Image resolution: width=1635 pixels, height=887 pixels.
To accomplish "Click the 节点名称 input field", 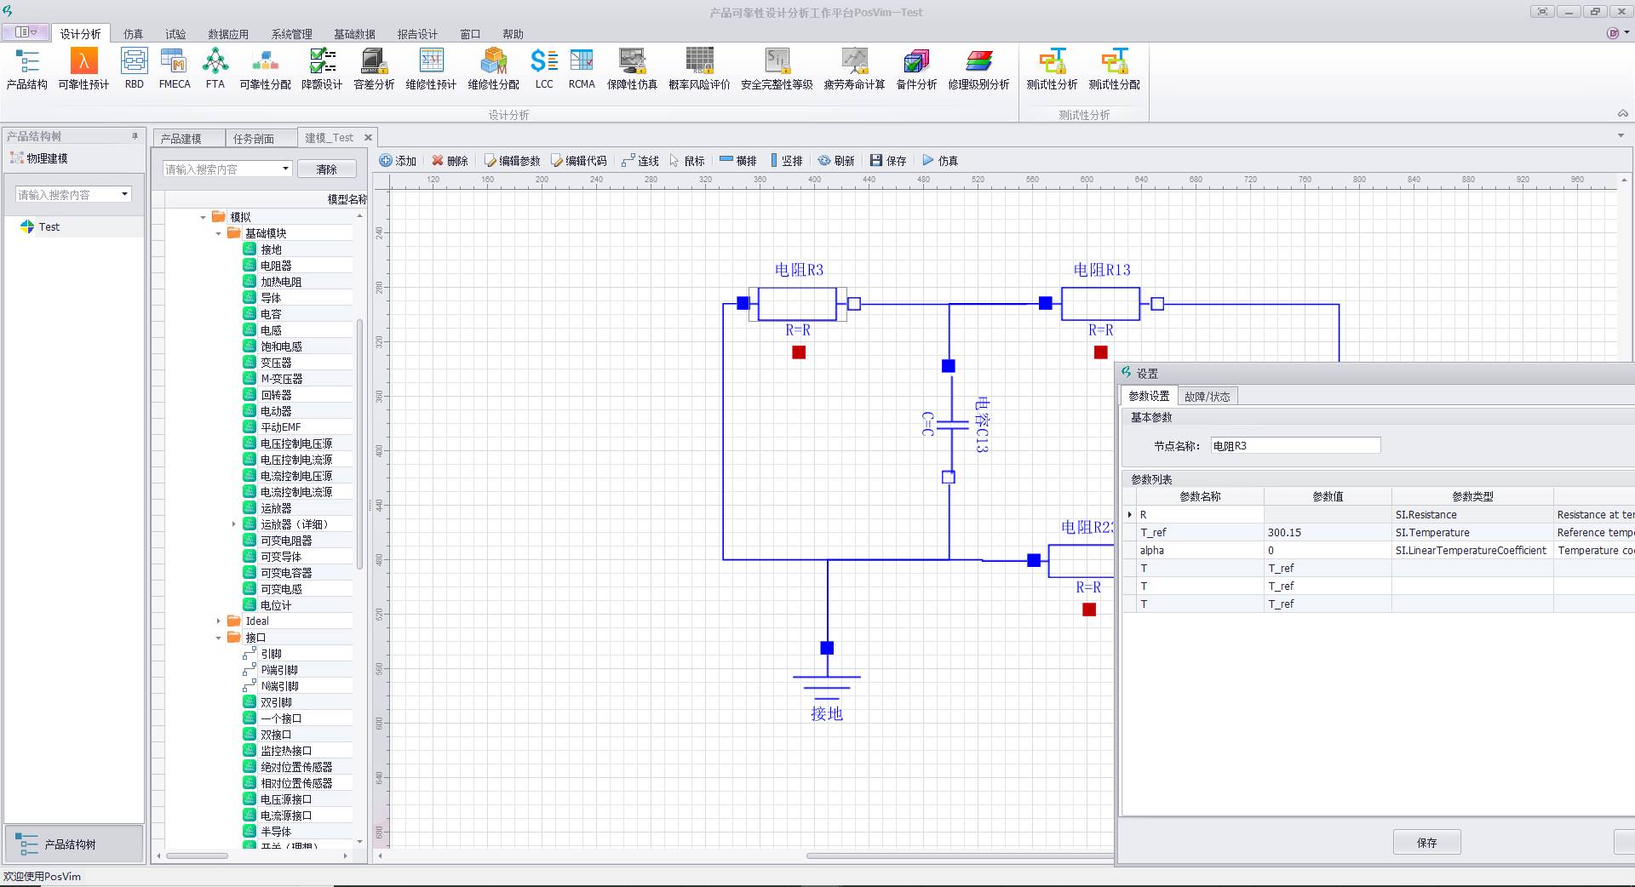I will [1294, 446].
